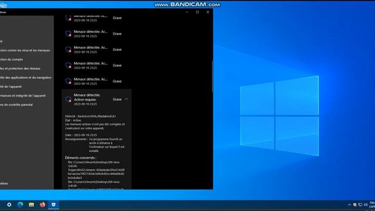The height and width of the screenshot is (211, 375).
Task: Open settings ('…ètres') at the sidebar bottom
Action: (4, 183)
